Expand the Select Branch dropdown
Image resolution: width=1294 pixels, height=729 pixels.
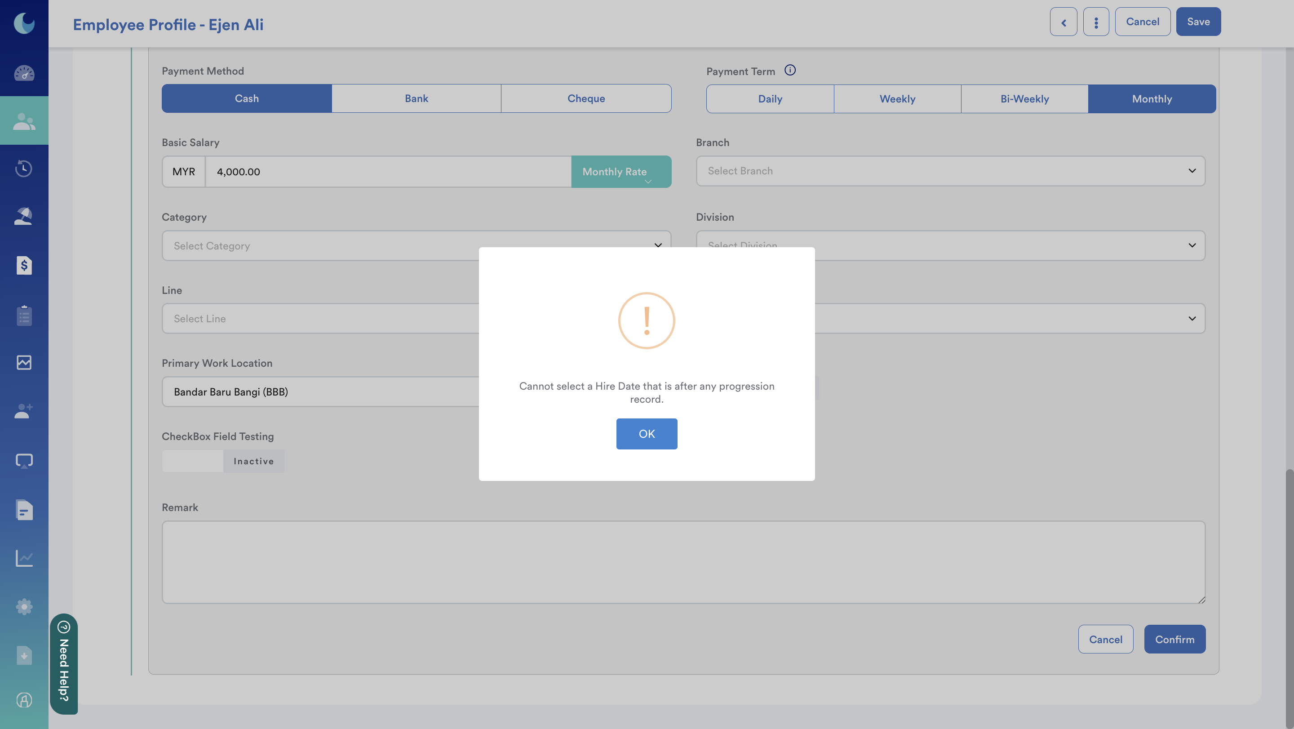coord(950,171)
